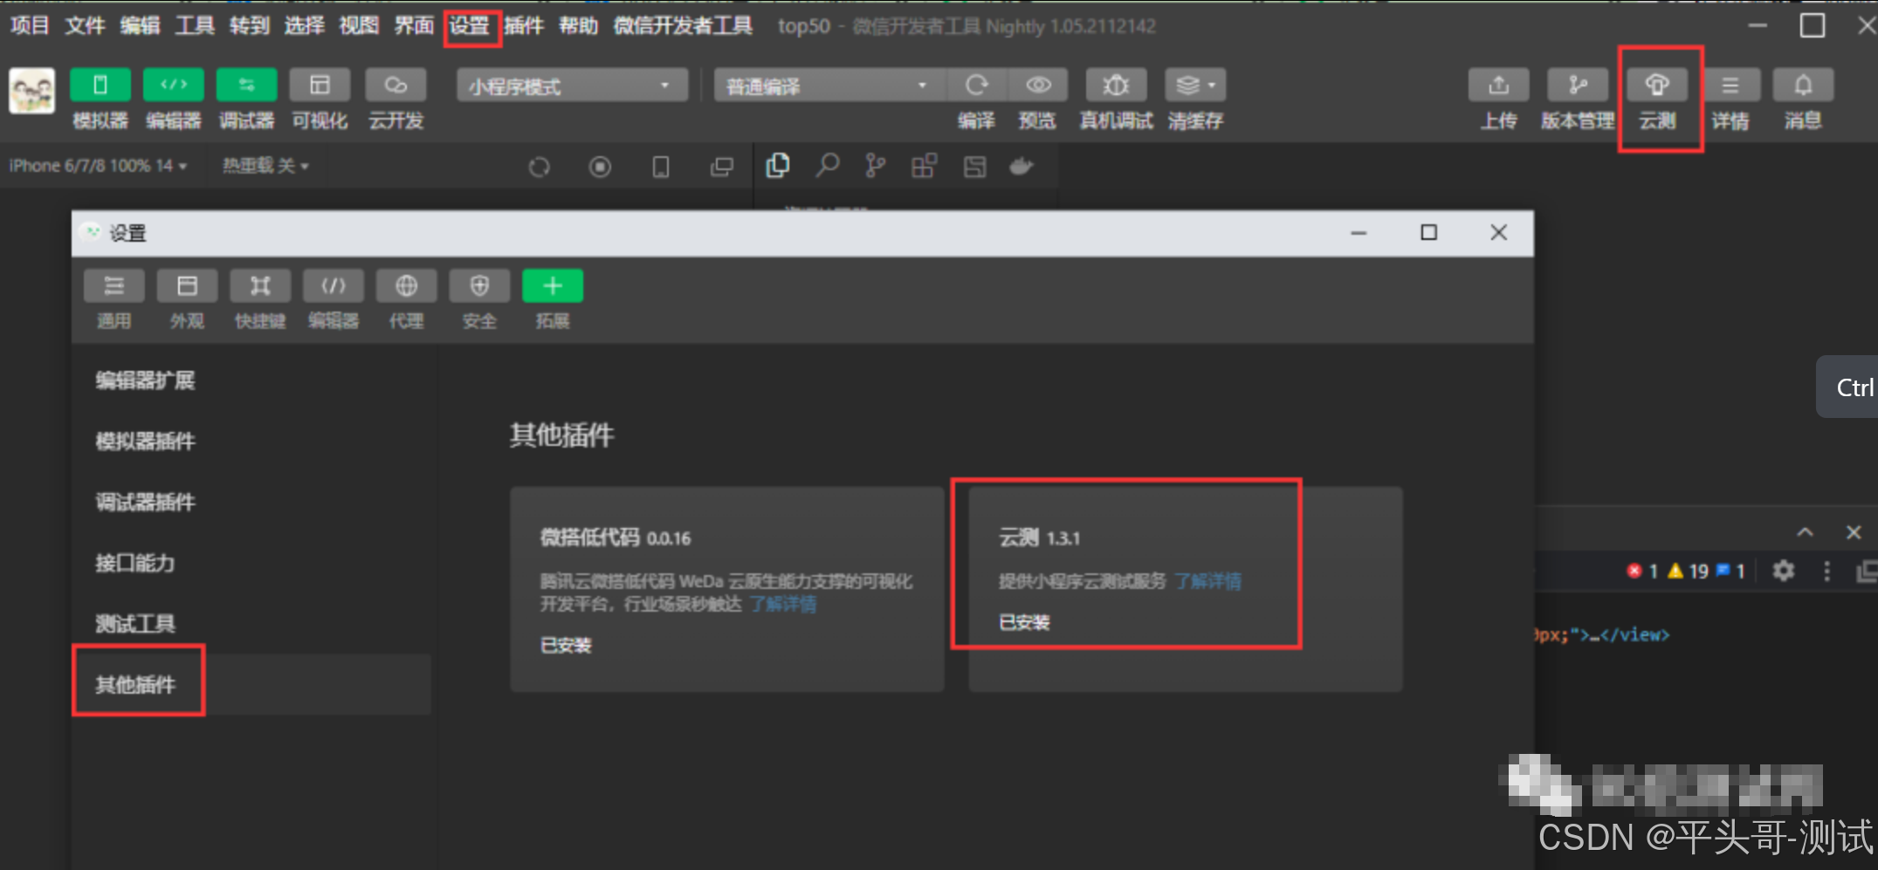Open the iPhone 6/7/8 device dropdown
The image size is (1878, 870).
tap(98, 166)
